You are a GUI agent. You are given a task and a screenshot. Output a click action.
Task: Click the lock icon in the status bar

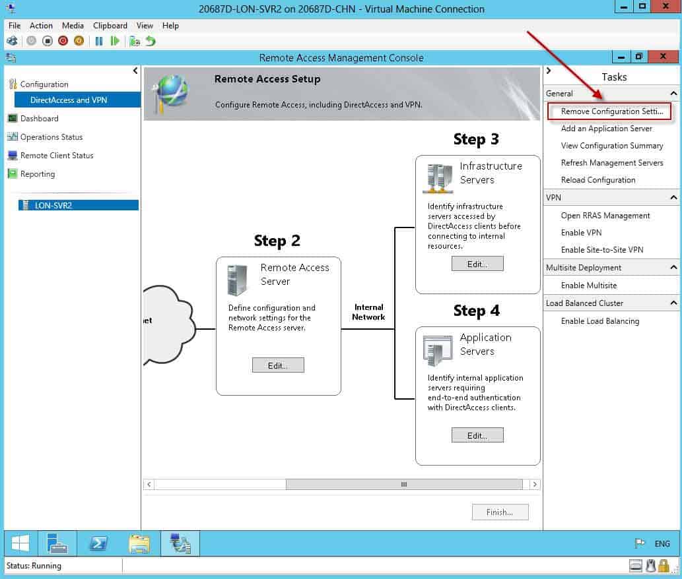[x=664, y=566]
